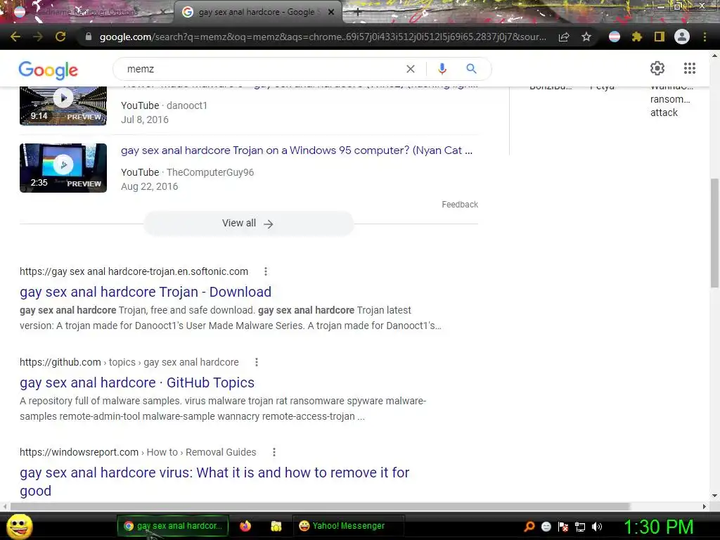Screen dimensions: 720x540
Task: Open a new tab with plus button
Action: (358, 13)
